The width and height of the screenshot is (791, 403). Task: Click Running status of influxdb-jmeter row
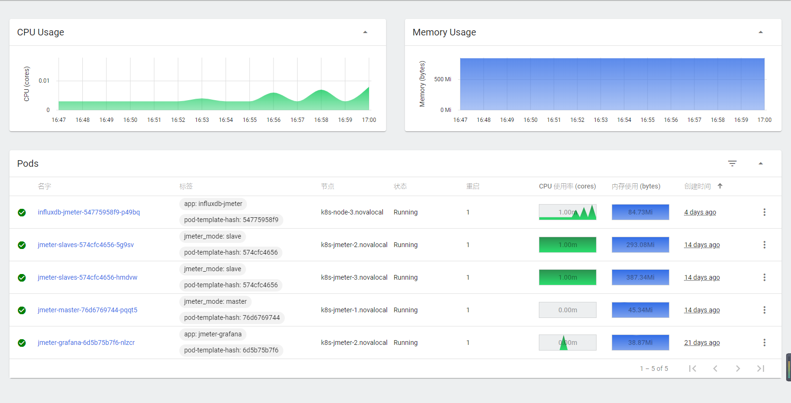(405, 212)
